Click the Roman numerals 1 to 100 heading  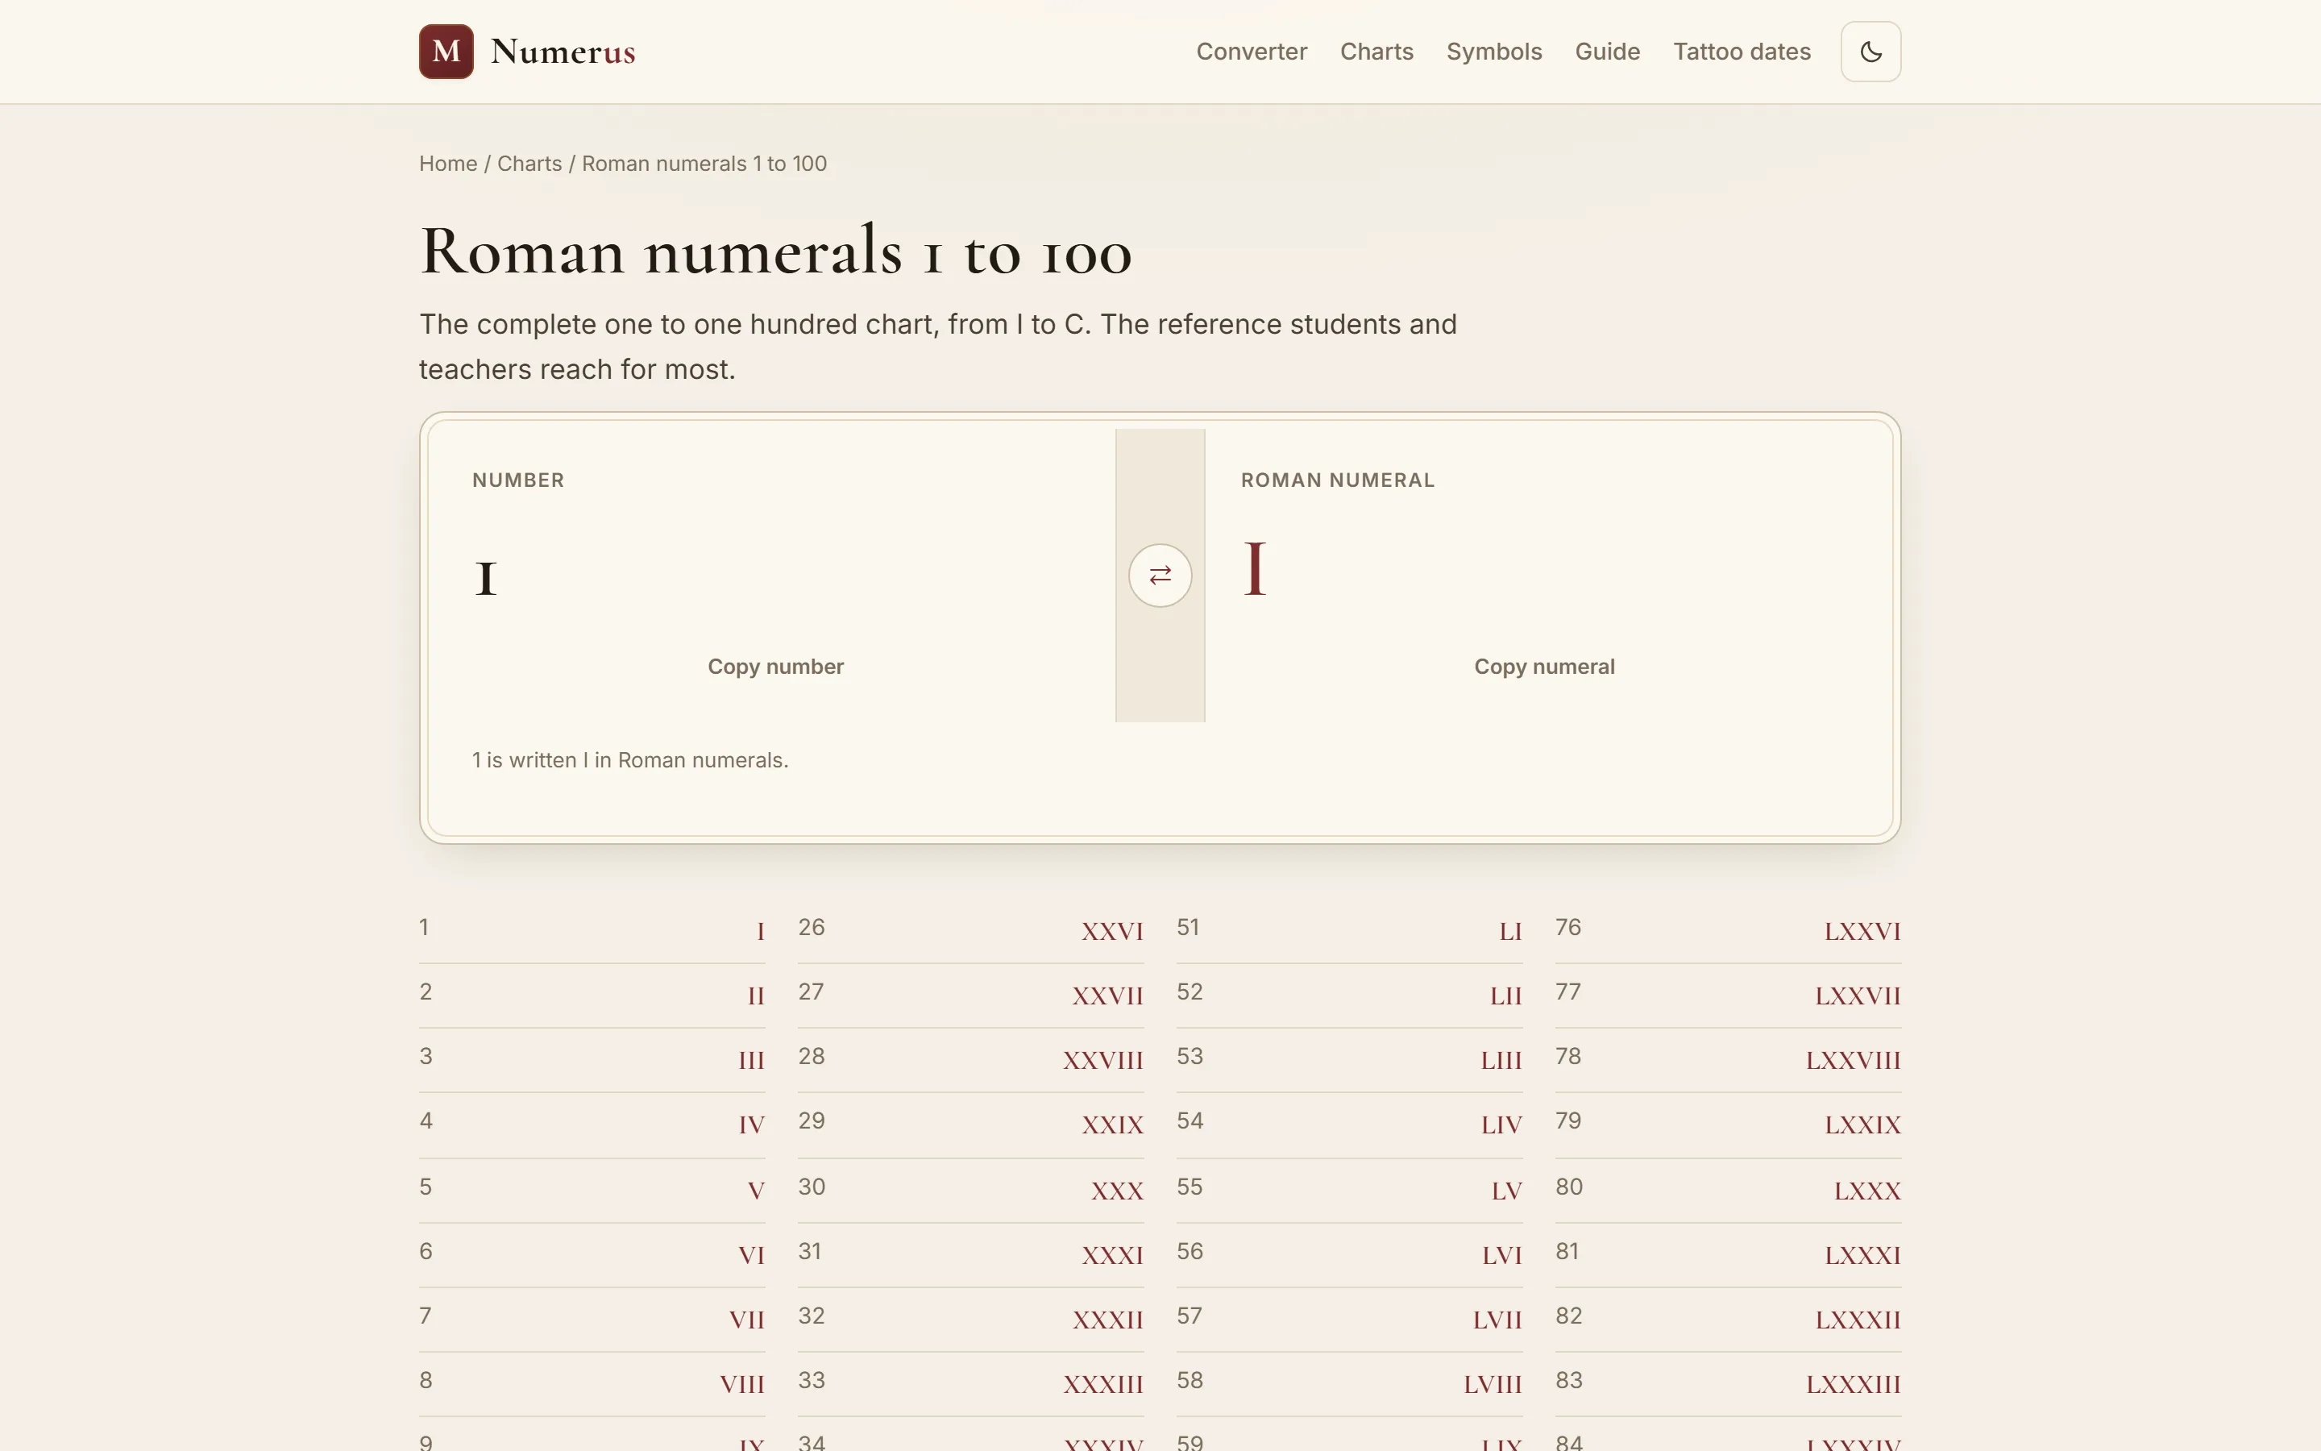775,252
